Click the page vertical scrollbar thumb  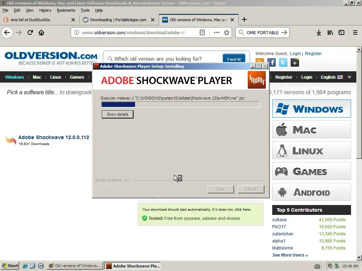[x=359, y=105]
